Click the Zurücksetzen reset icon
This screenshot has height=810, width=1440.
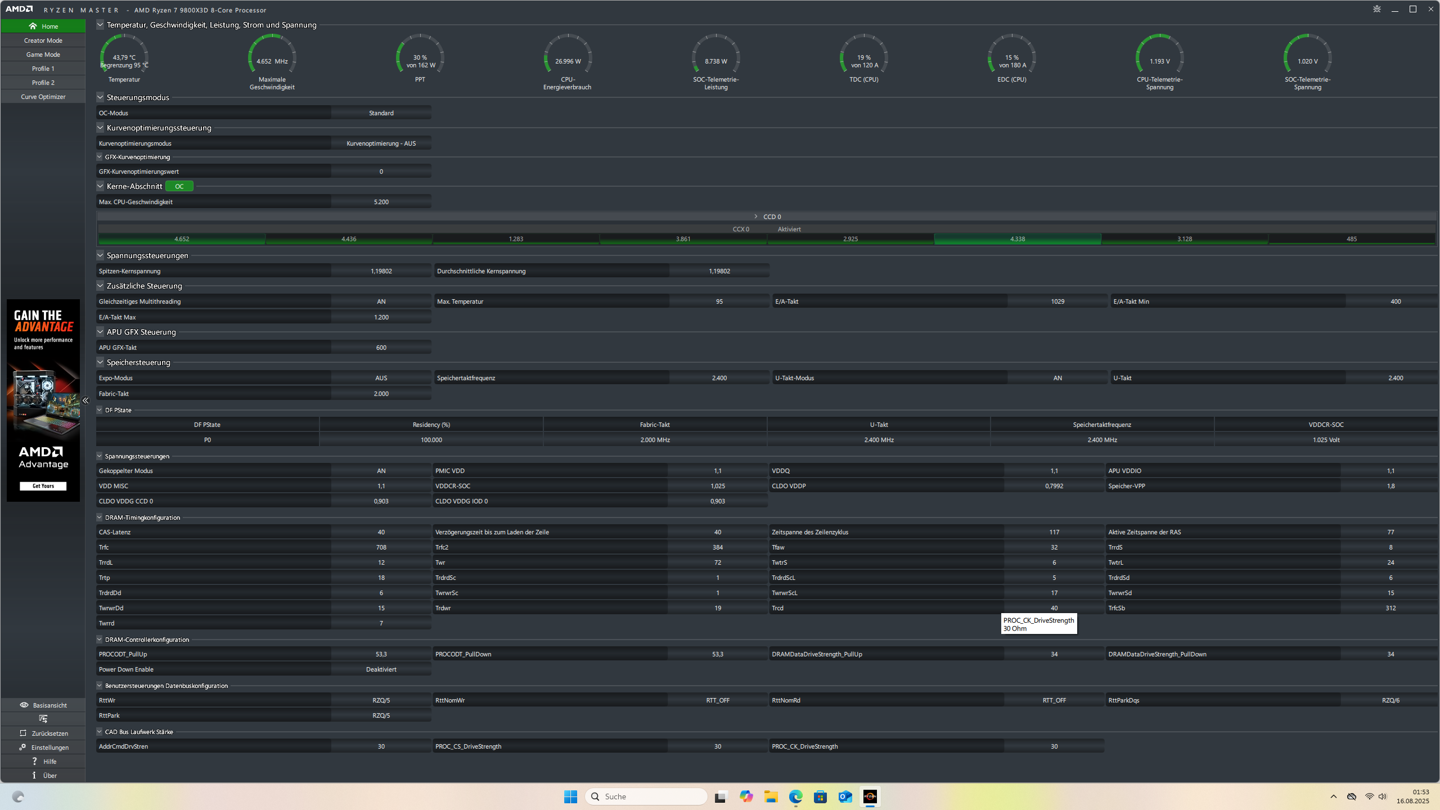pyautogui.click(x=23, y=733)
